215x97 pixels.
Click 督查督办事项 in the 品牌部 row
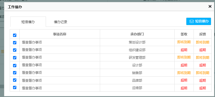(32, 80)
